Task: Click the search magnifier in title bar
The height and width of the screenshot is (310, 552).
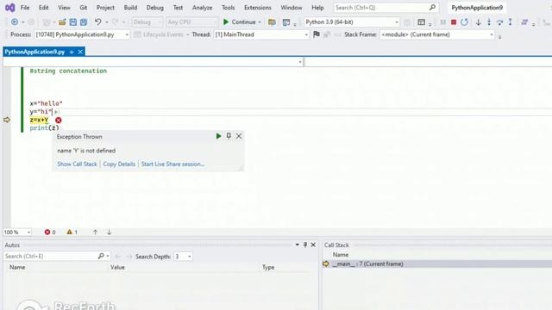Action: point(432,7)
